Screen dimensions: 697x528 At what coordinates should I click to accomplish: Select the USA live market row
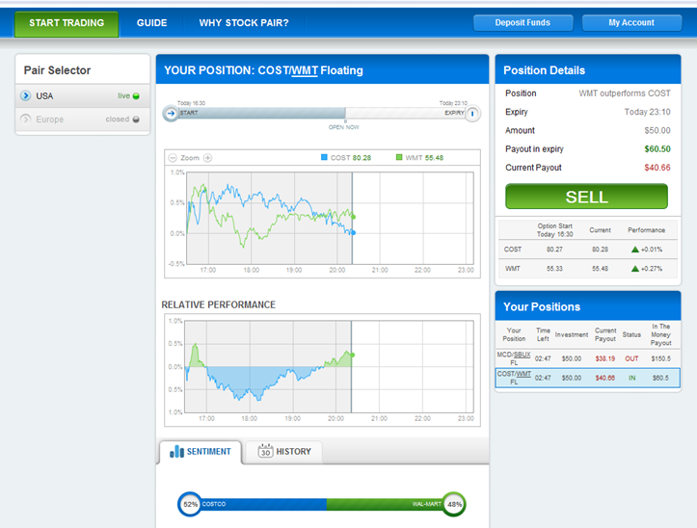click(x=83, y=95)
